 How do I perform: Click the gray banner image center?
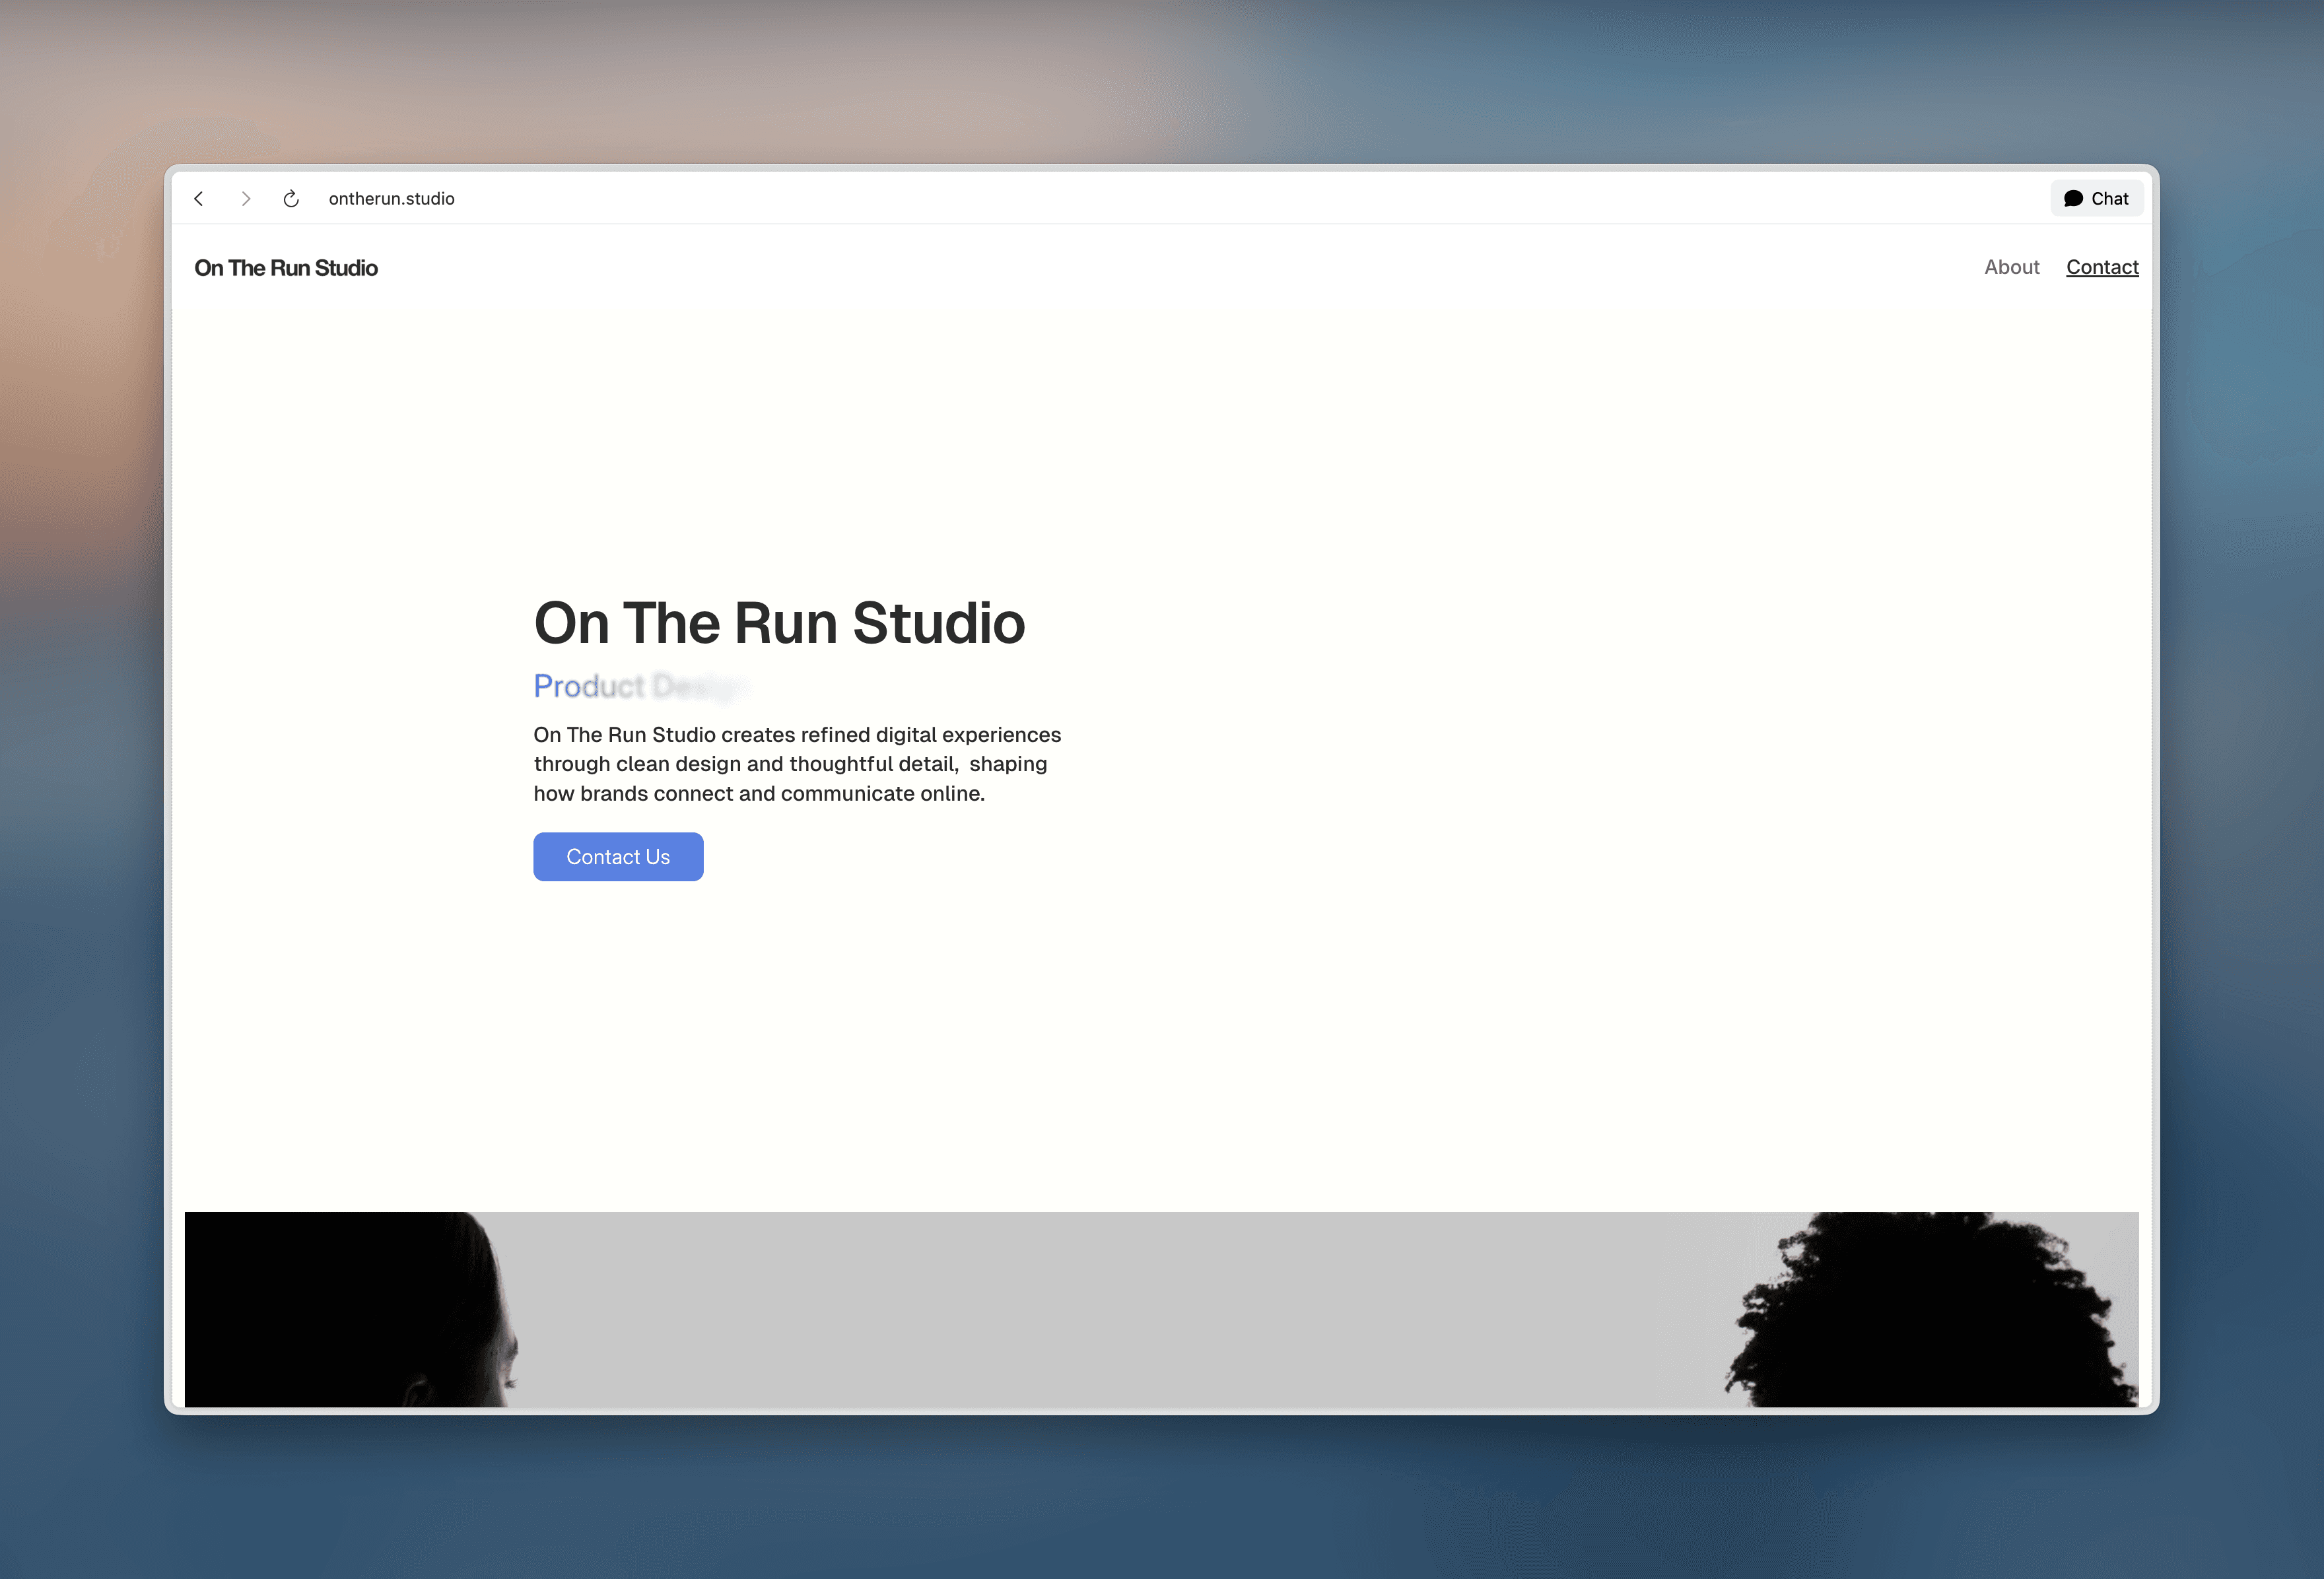(x=1161, y=1310)
